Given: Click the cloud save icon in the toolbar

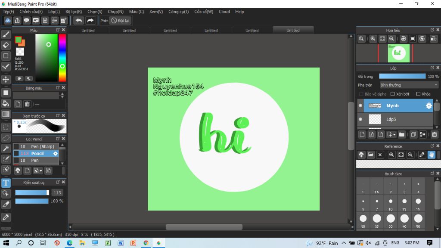Looking at the screenshot, I should click(8, 21).
